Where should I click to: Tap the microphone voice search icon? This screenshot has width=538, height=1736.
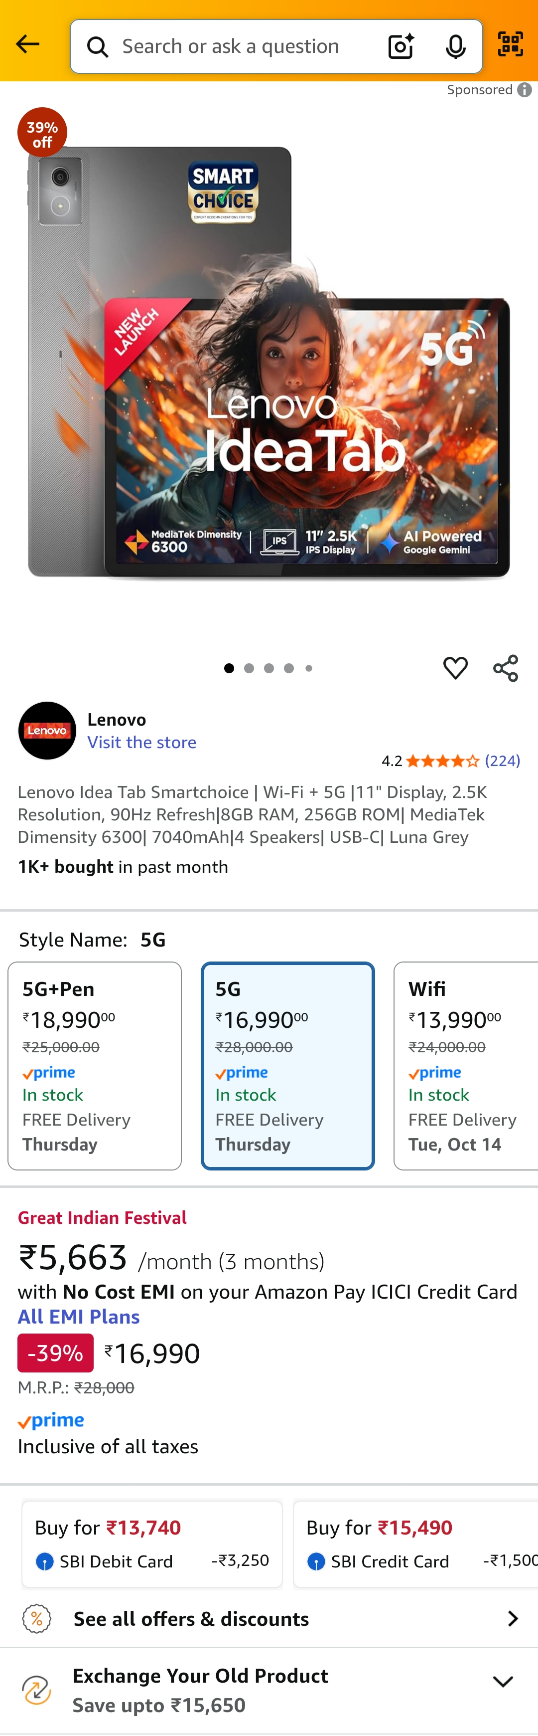click(456, 46)
